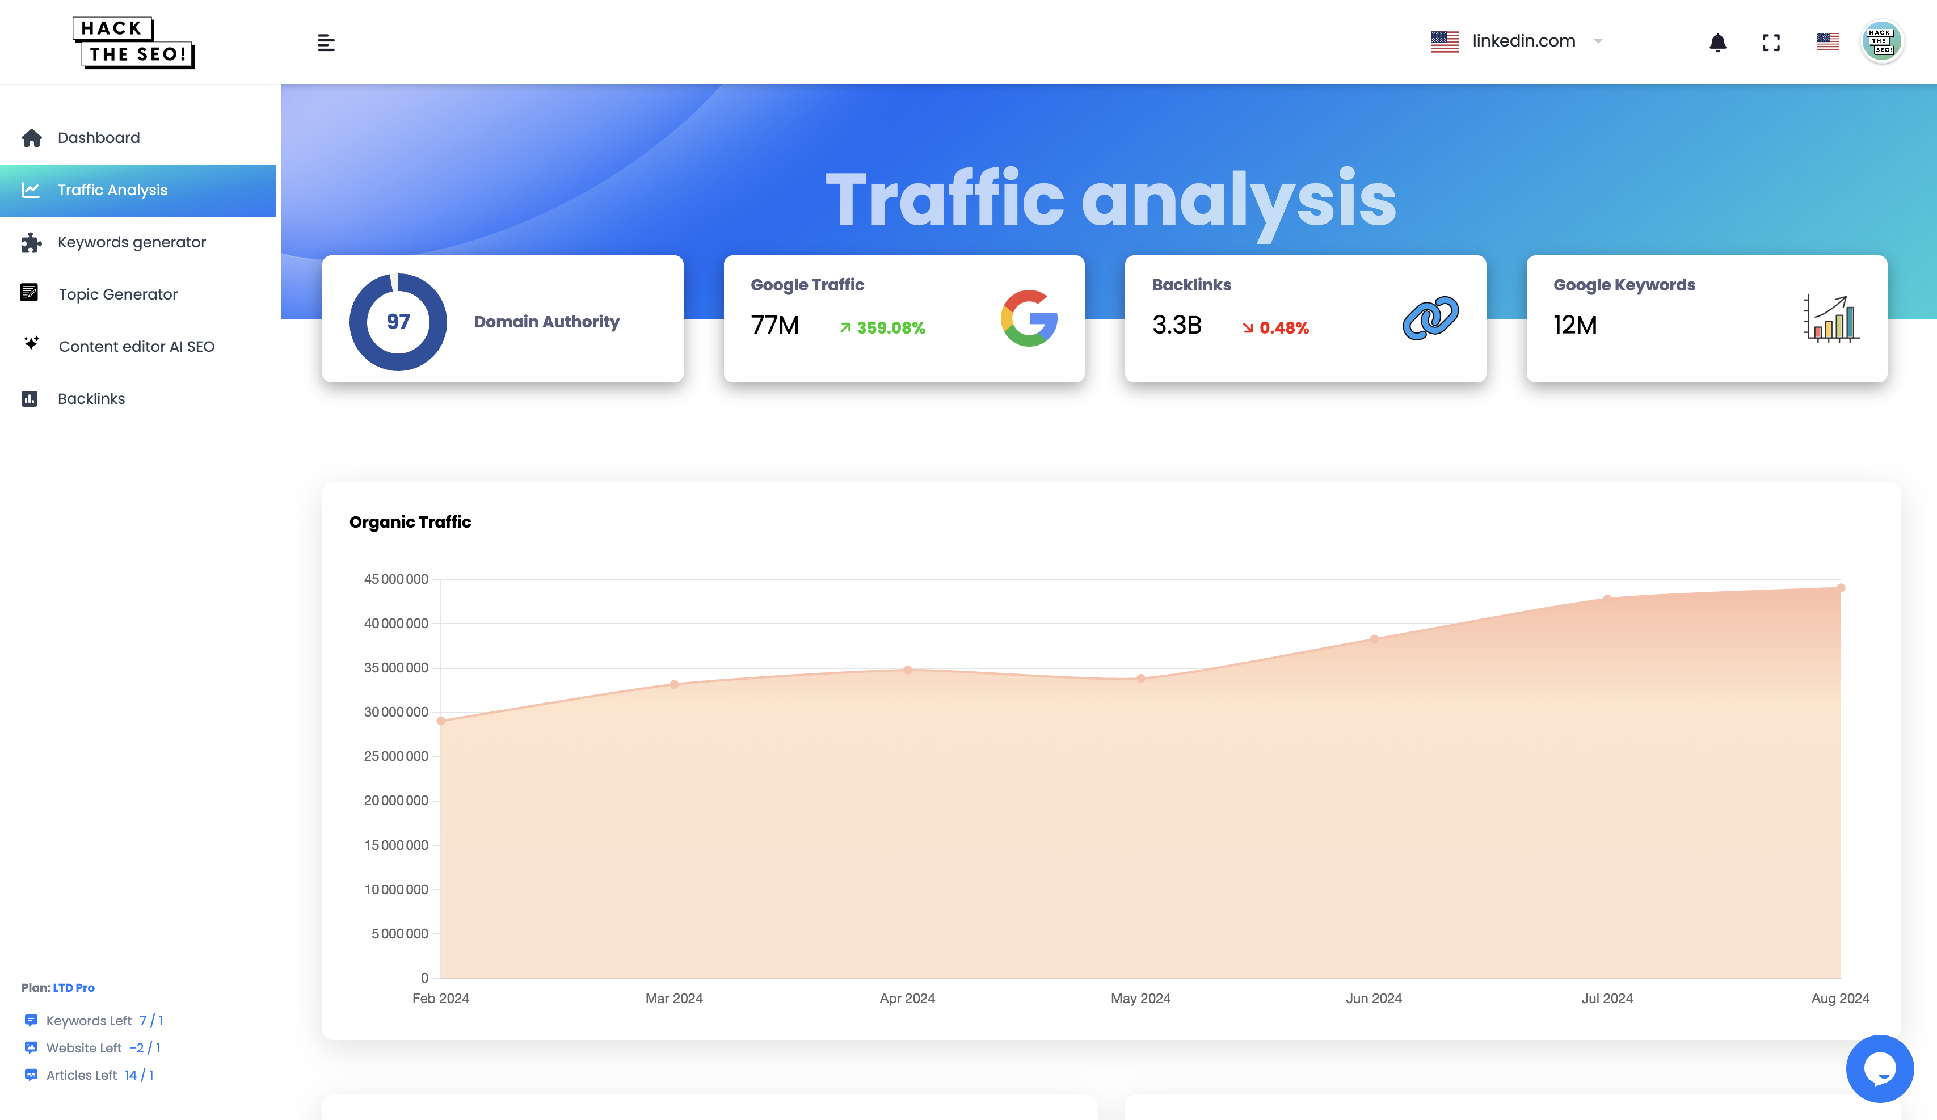Select Traffic Analysis menu item
The height and width of the screenshot is (1120, 1937).
(112, 190)
